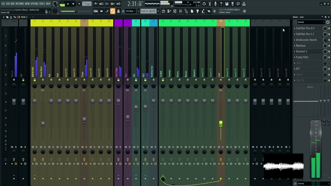The height and width of the screenshot is (186, 331).
Task: Pause playback with the pause button
Action: [68, 4]
